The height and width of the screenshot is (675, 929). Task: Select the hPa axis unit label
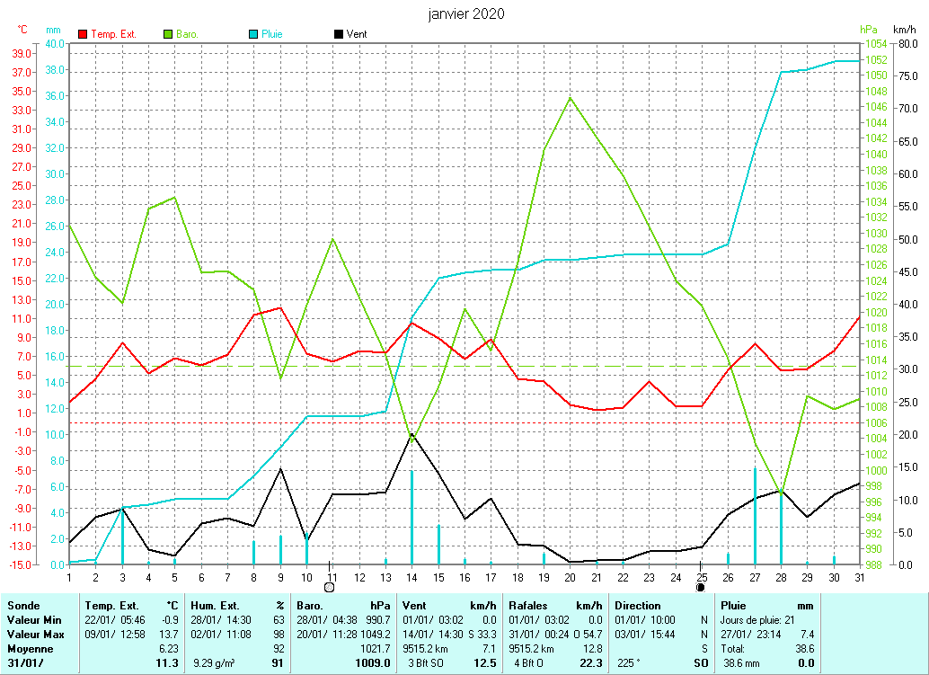pyautogui.click(x=868, y=30)
